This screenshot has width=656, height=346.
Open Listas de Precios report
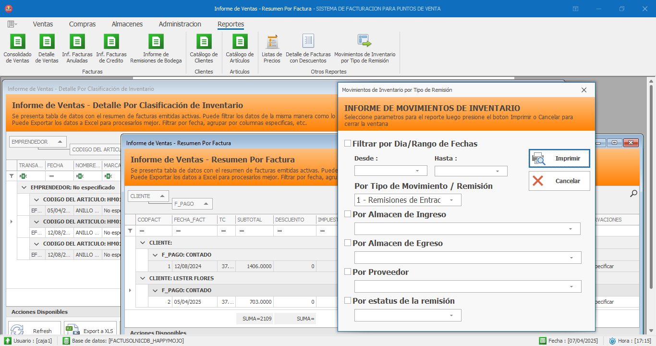tap(272, 49)
